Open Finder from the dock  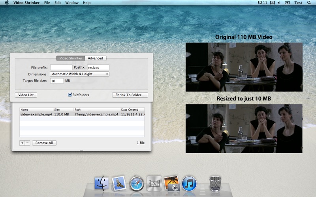[x=102, y=183]
